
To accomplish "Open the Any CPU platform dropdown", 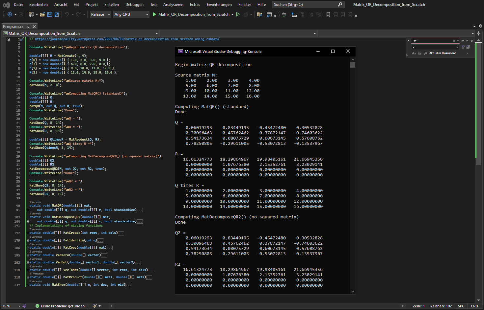I will click(x=131, y=14).
